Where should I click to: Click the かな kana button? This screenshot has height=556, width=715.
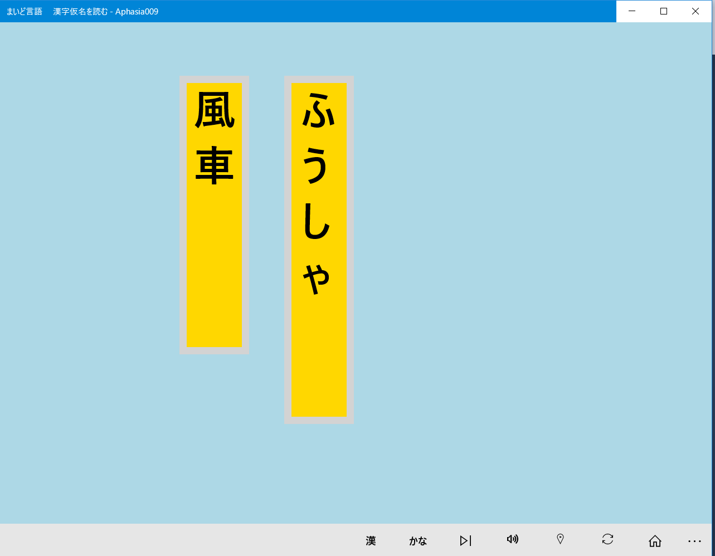pyautogui.click(x=418, y=540)
